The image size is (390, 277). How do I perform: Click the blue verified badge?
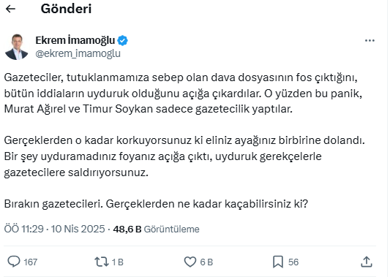[x=122, y=40]
